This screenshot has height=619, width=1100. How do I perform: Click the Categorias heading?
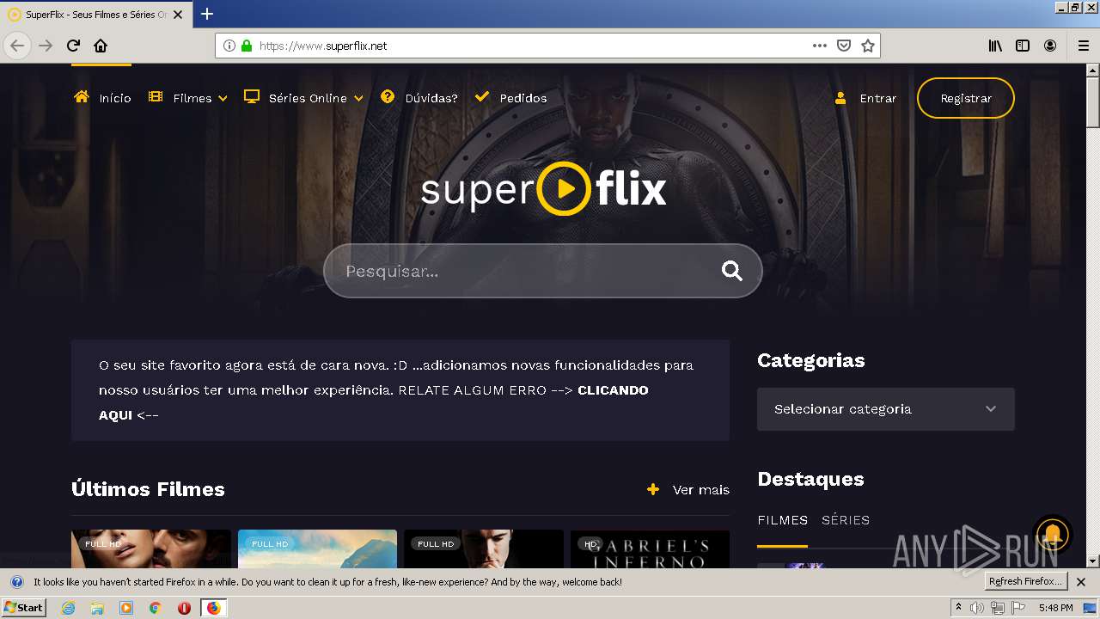(811, 360)
